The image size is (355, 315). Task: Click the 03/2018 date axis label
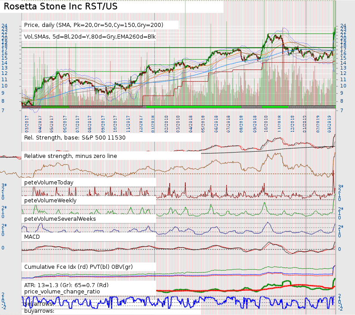click(178, 124)
